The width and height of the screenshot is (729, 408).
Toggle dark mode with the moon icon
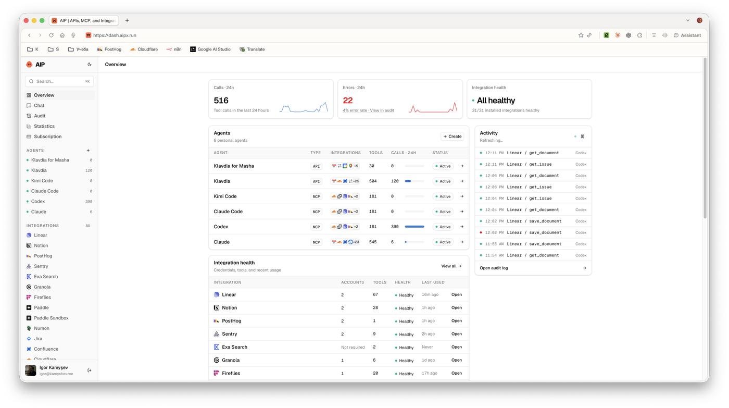pyautogui.click(x=90, y=65)
